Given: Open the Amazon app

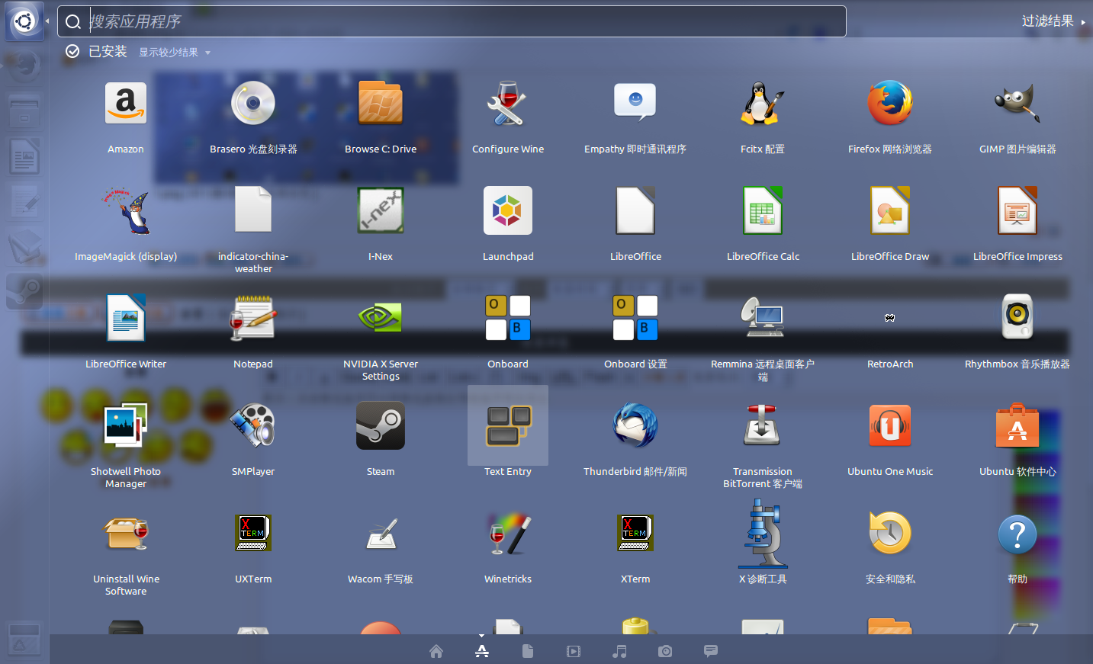Looking at the screenshot, I should 126,104.
